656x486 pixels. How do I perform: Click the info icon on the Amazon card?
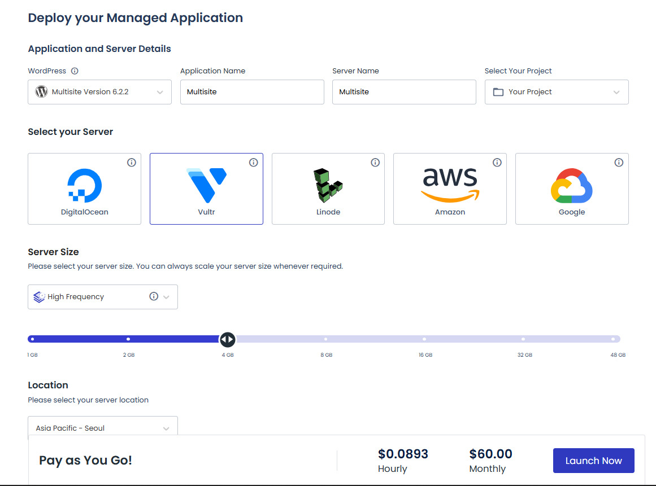pyautogui.click(x=497, y=162)
